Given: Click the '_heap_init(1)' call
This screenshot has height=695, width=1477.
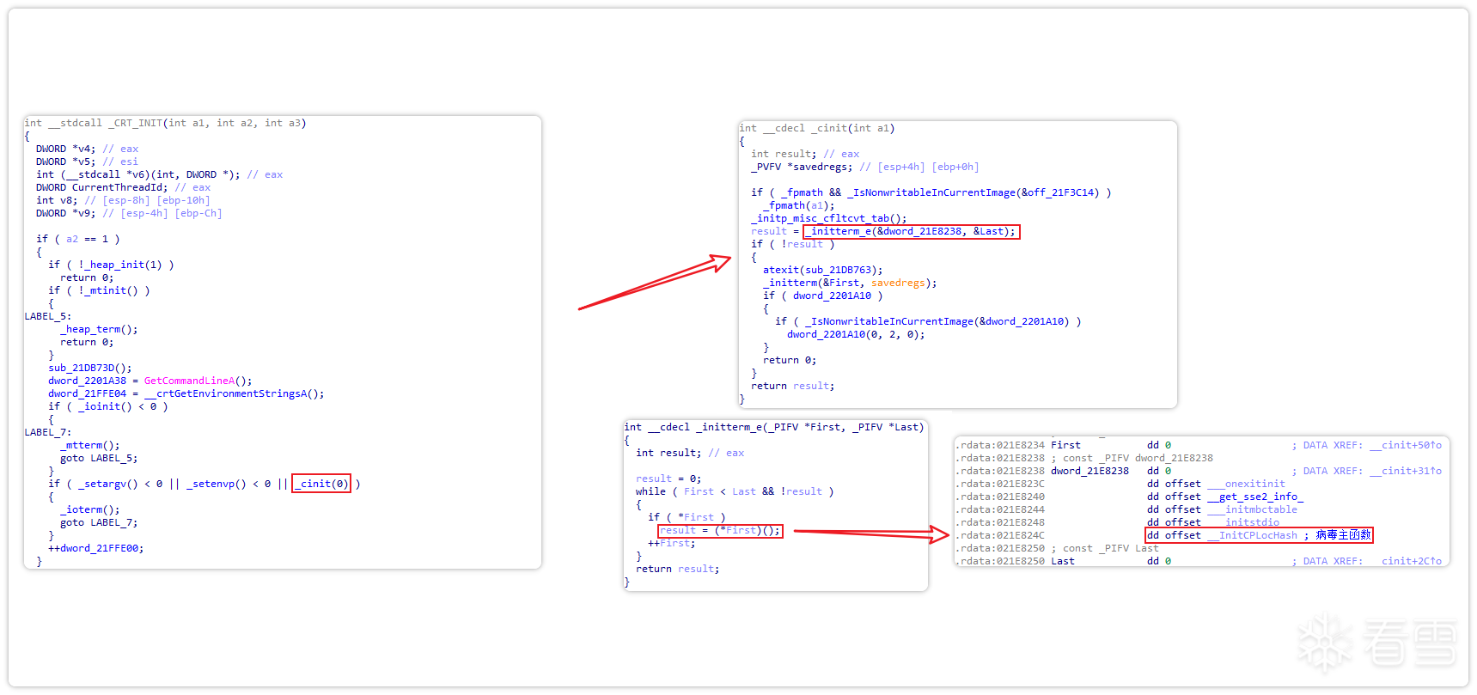Looking at the screenshot, I should 123,265.
